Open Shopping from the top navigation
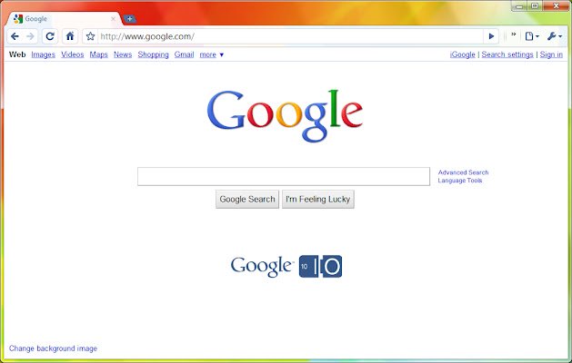The height and width of the screenshot is (363, 572). (153, 54)
